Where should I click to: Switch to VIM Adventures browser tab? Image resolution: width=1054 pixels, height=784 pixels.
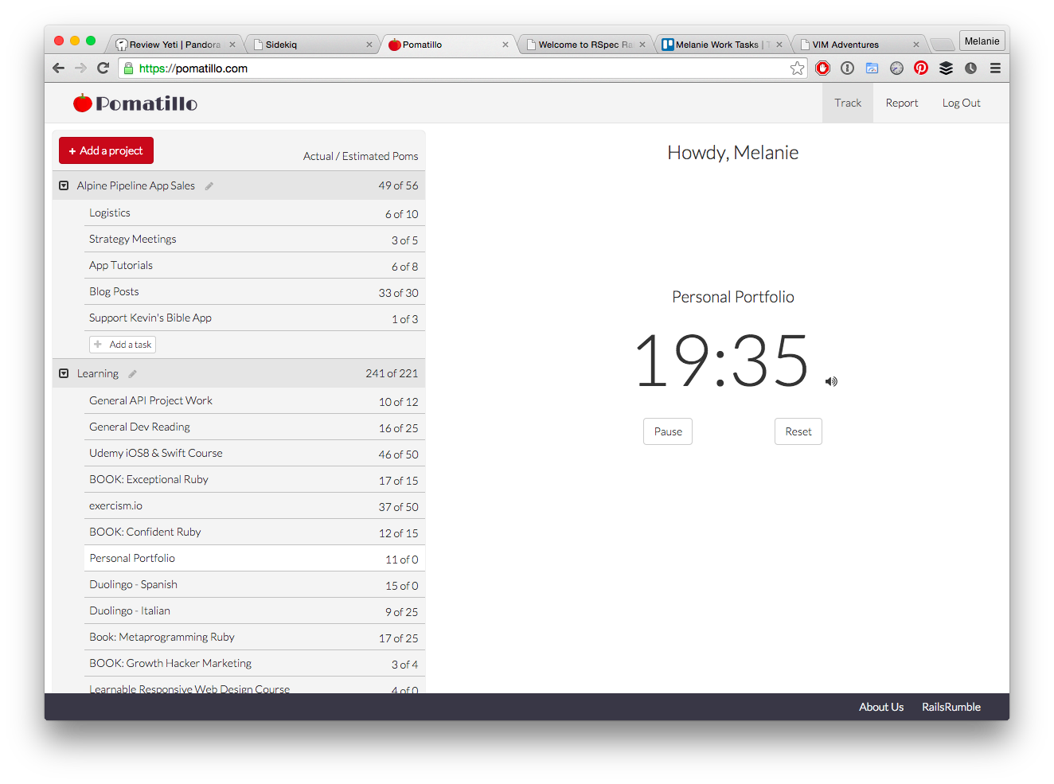pyautogui.click(x=860, y=45)
